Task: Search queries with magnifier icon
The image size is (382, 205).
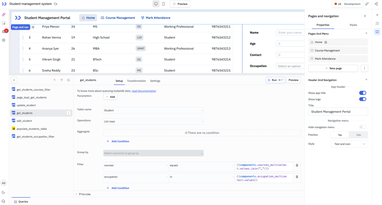Action: click(69, 80)
